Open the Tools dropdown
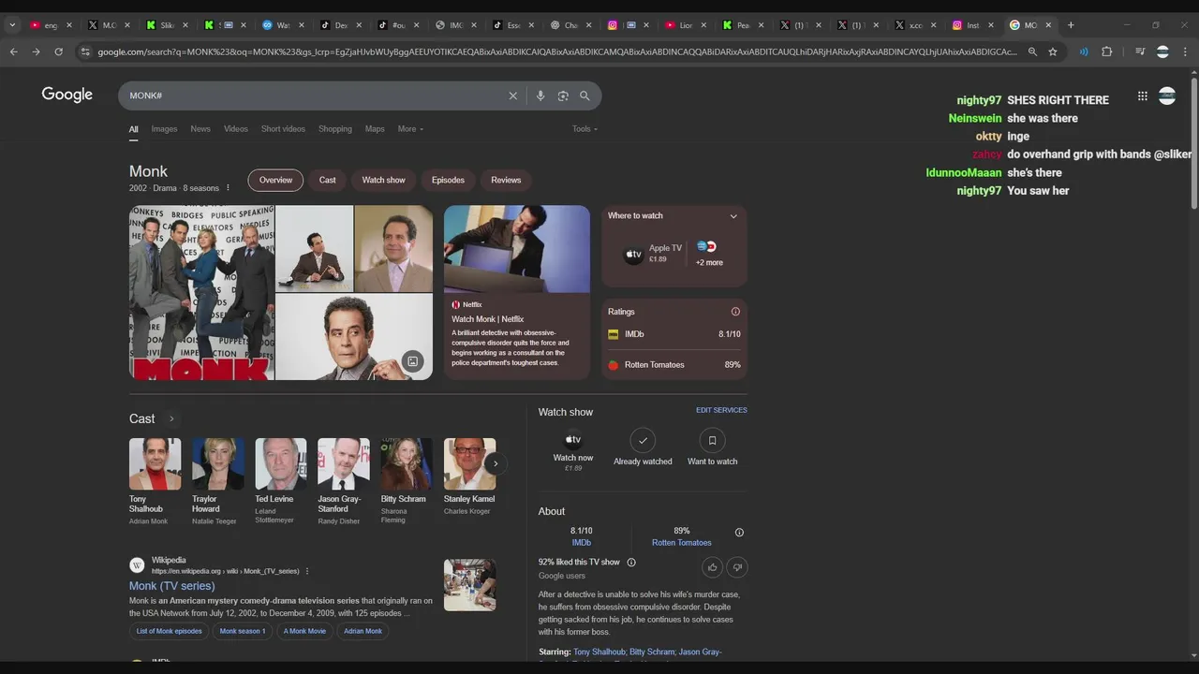This screenshot has height=674, width=1199. coord(585,129)
